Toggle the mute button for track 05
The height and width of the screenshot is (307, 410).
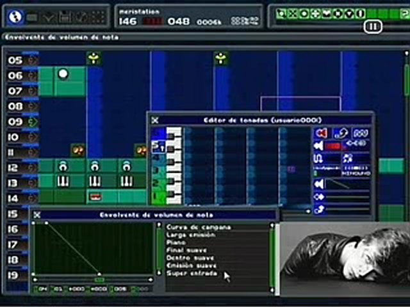pyautogui.click(x=31, y=60)
